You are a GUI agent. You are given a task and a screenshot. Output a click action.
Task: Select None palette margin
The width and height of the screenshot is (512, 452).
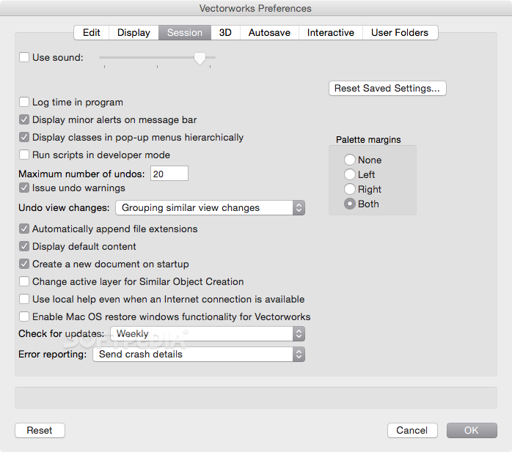pos(350,160)
